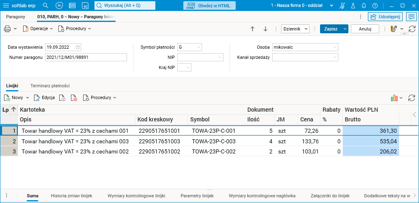Click barcode 2290517651003
This screenshot has width=419, height=203.
pos(159,141)
